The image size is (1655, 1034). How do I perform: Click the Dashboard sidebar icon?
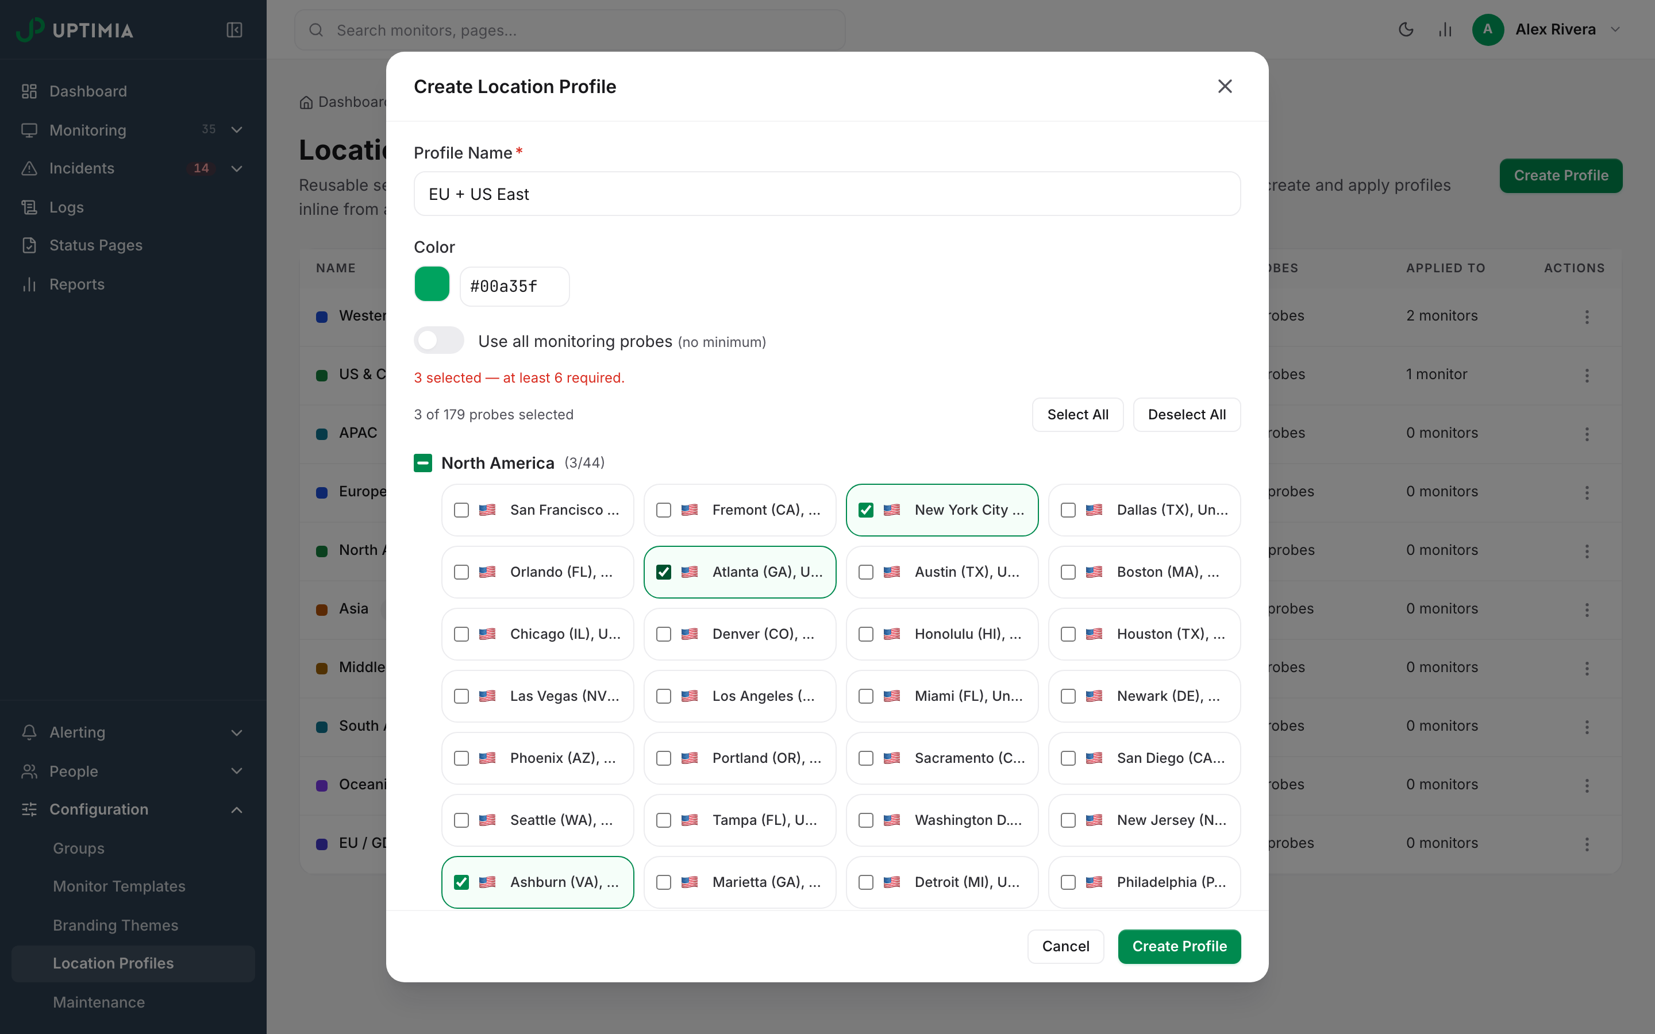click(x=29, y=91)
